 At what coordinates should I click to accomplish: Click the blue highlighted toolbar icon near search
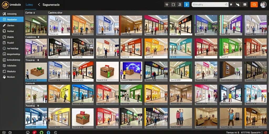coord(187,5)
